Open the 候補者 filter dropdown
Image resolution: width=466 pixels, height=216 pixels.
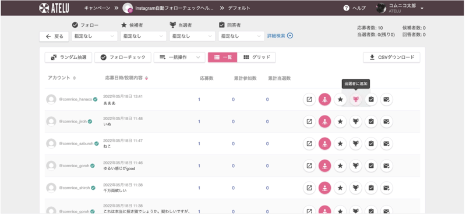[x=143, y=36]
